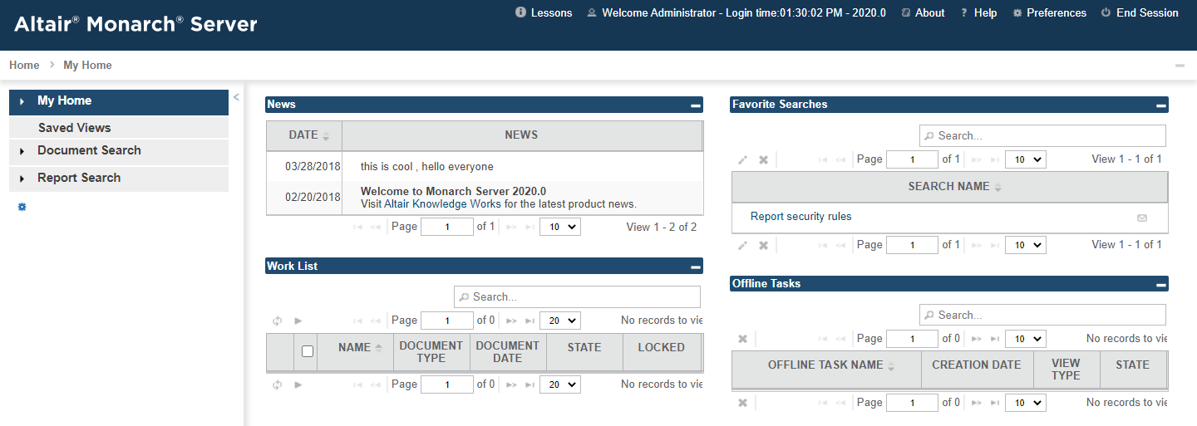This screenshot has width=1197, height=426.
Task: Click edit pencil below Favorite Searches table
Action: click(x=743, y=245)
